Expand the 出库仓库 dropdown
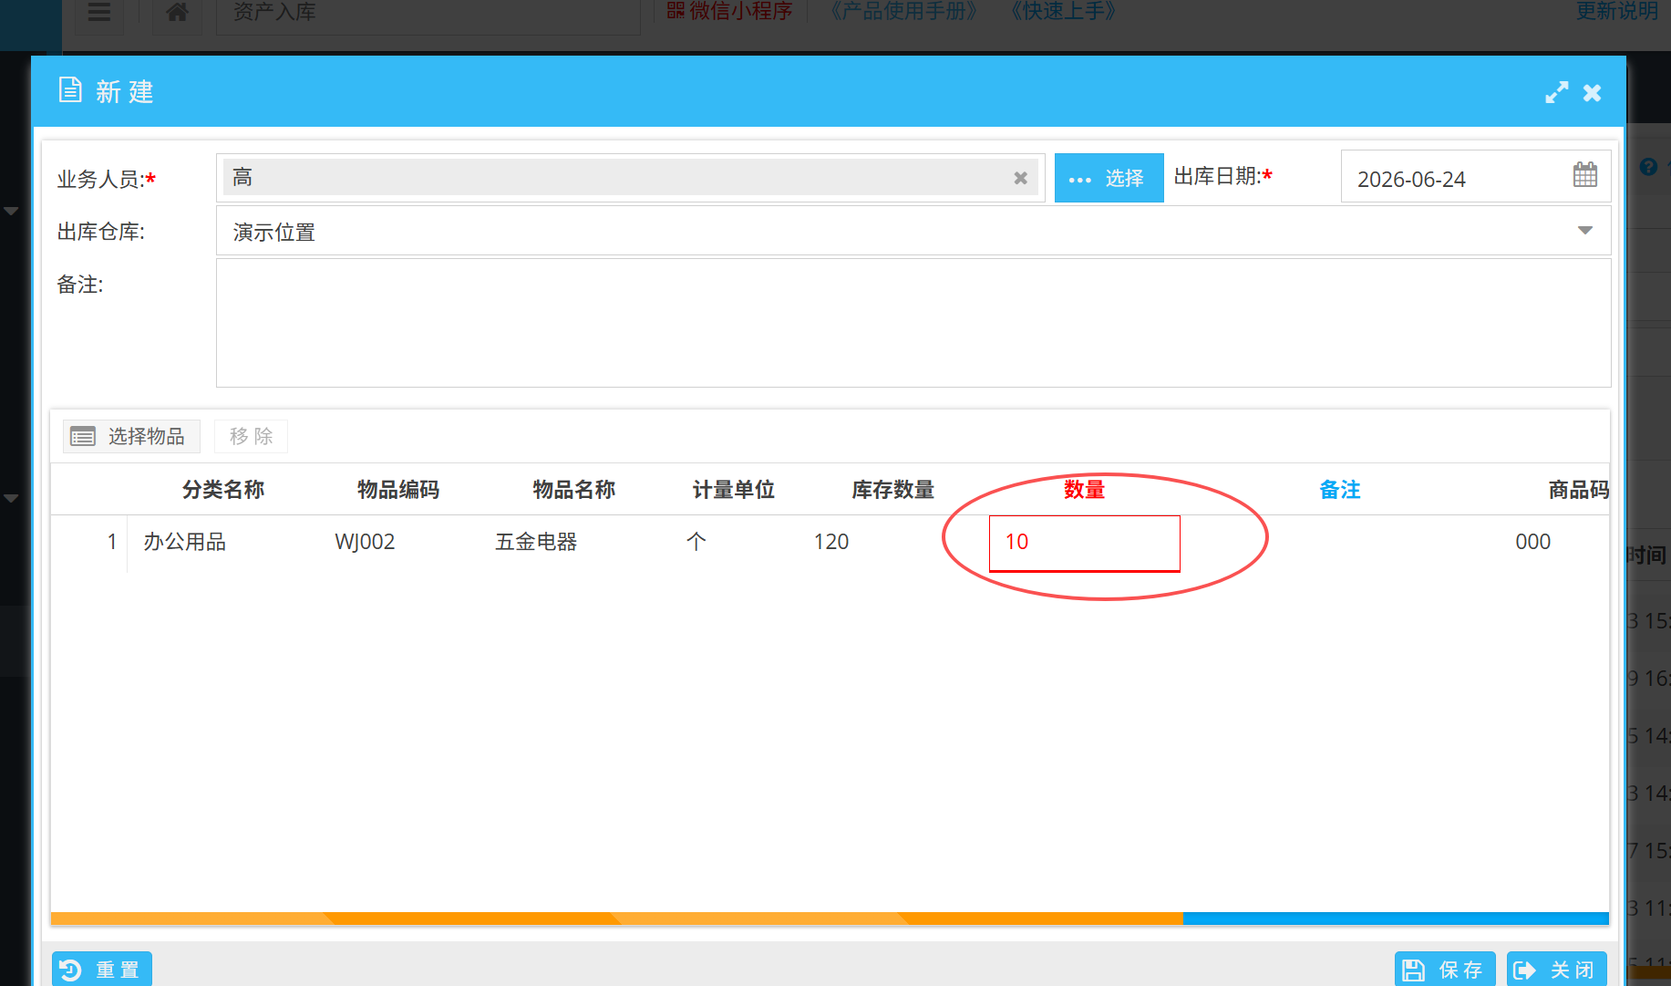1671x986 pixels. click(1584, 231)
